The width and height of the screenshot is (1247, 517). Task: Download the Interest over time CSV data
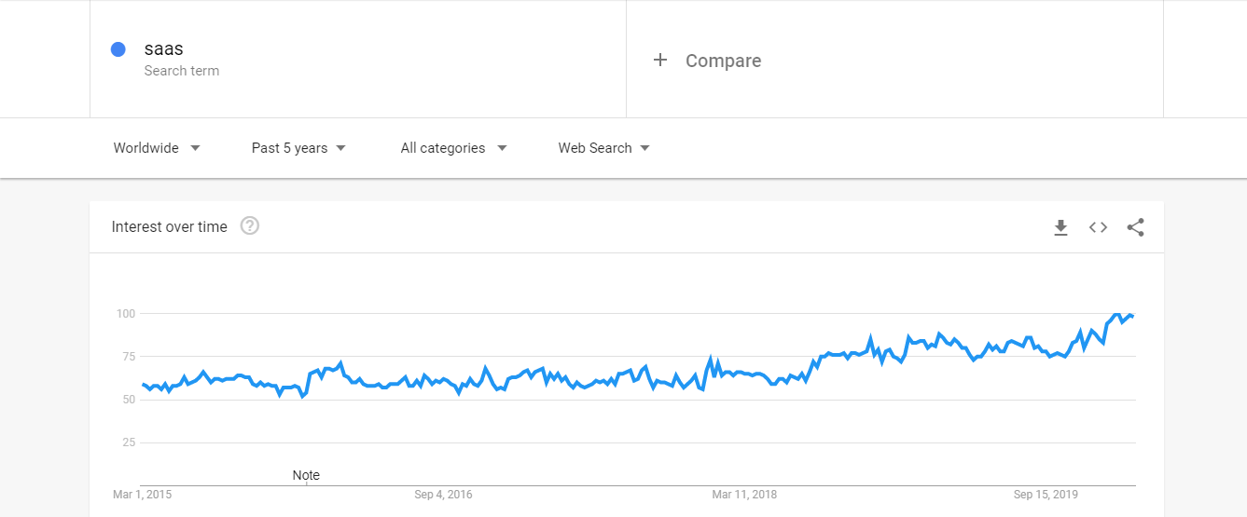[x=1060, y=227]
